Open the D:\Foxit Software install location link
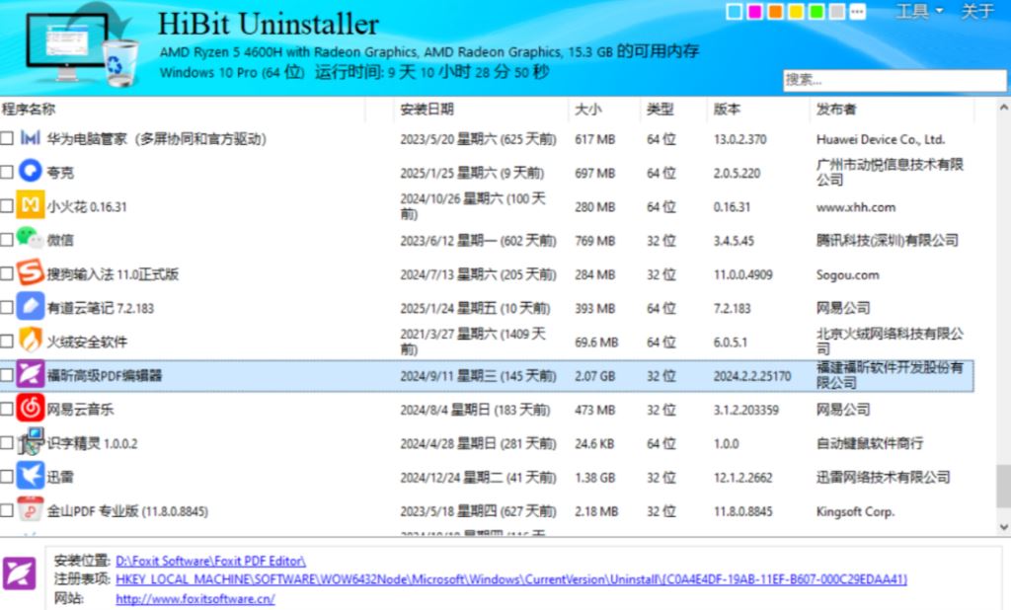 (x=210, y=561)
